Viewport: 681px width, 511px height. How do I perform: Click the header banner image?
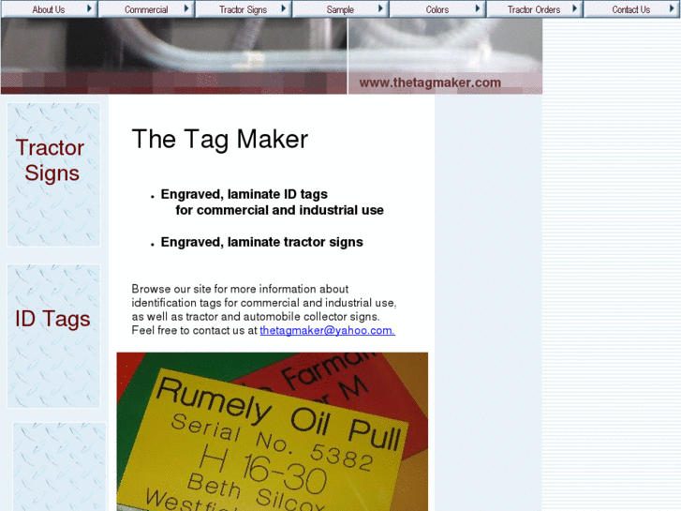click(272, 55)
